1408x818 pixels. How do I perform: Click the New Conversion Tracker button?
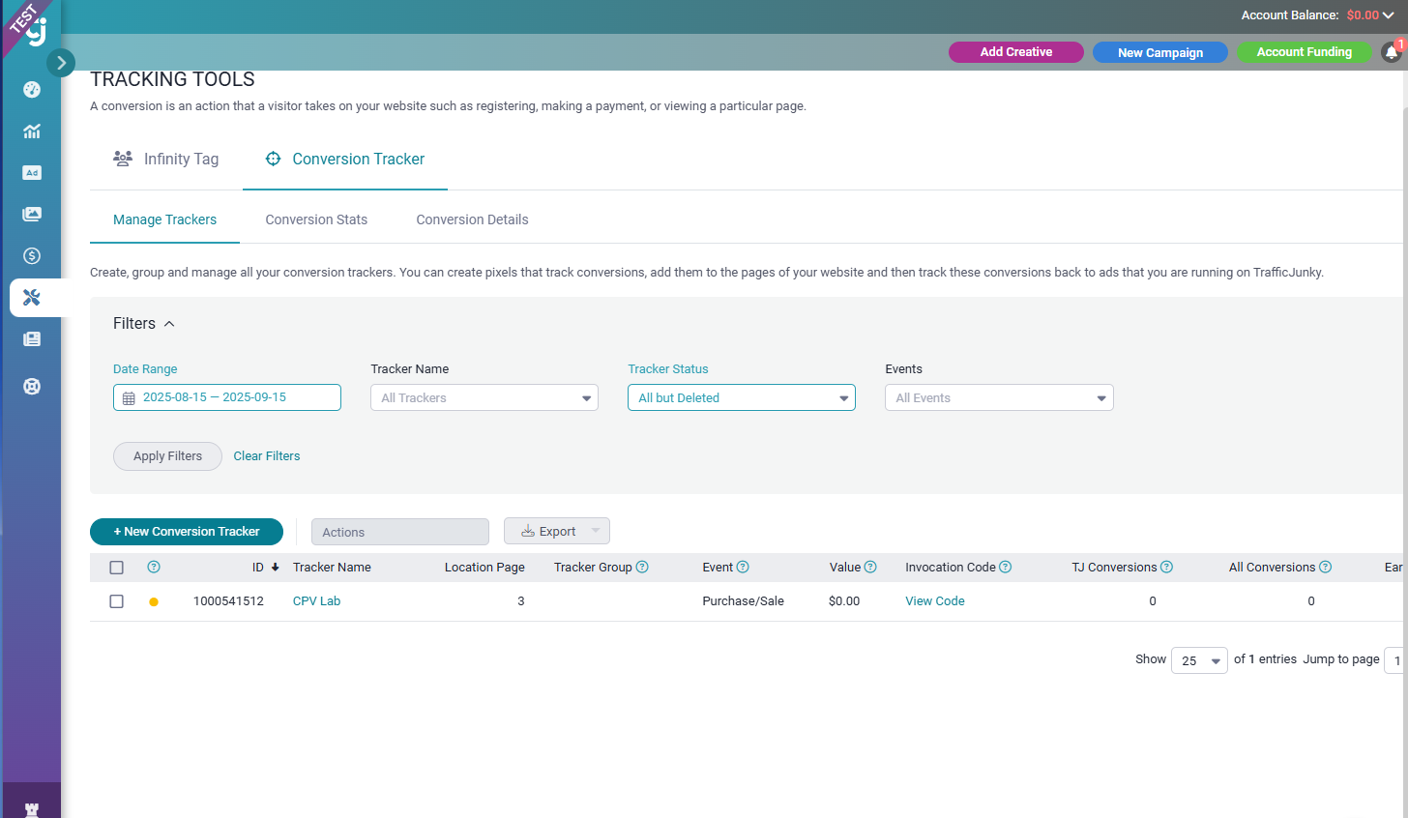(x=186, y=532)
